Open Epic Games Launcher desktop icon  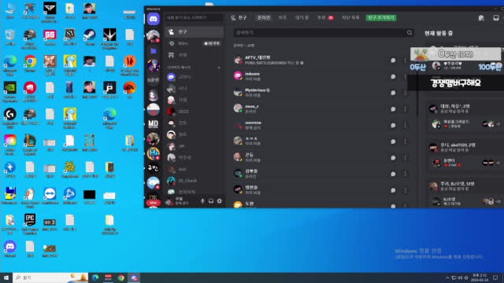(x=30, y=223)
